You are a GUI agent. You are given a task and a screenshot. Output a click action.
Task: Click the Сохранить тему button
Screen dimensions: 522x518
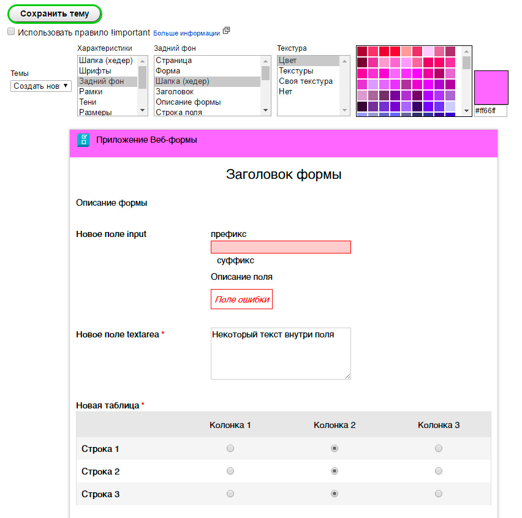coord(55,13)
